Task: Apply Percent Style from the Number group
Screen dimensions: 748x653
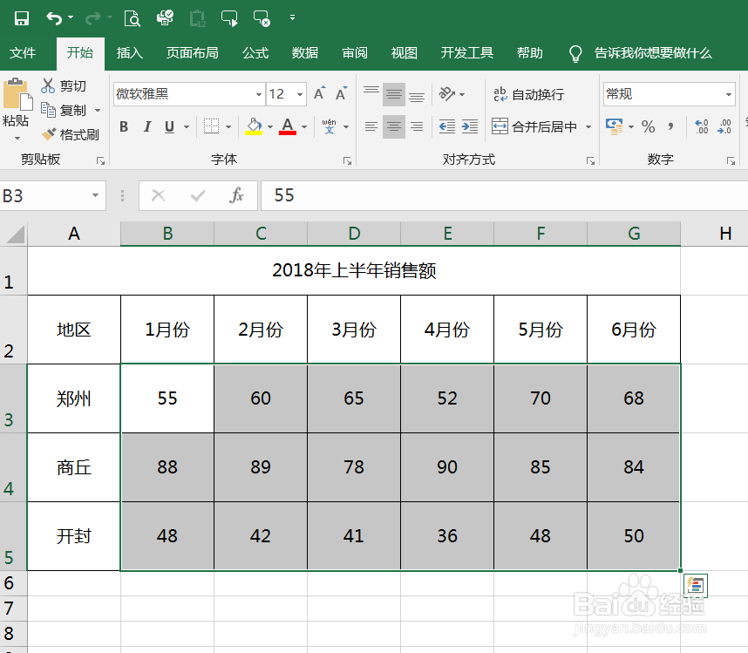Action: click(648, 126)
